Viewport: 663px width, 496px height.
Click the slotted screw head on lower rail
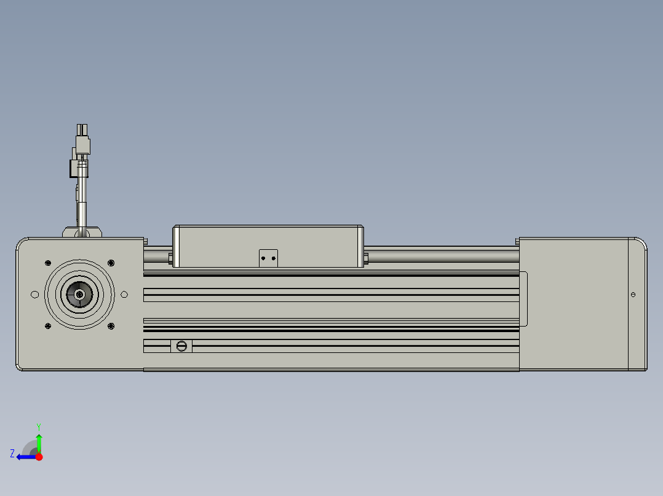point(181,346)
